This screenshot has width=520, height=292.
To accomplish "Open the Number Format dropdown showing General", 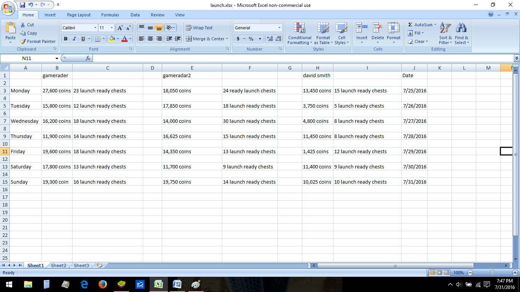I will coord(279,28).
